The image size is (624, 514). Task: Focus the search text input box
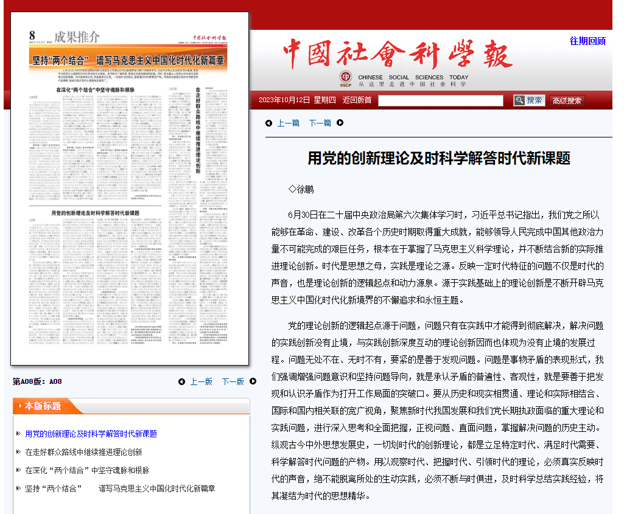click(440, 101)
